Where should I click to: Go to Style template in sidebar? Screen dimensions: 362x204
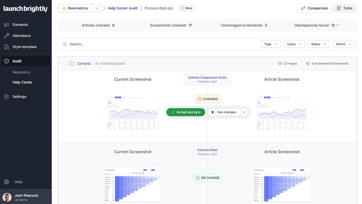25,47
